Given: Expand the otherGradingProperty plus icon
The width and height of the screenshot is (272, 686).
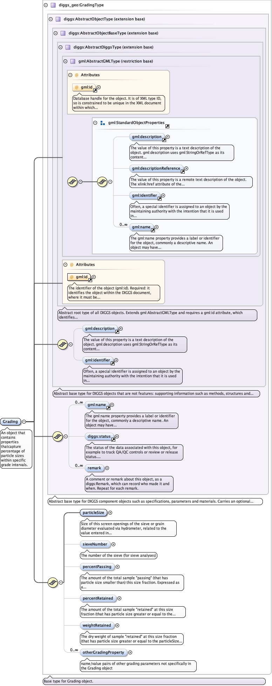Looking at the screenshot, I should coord(130,653).
